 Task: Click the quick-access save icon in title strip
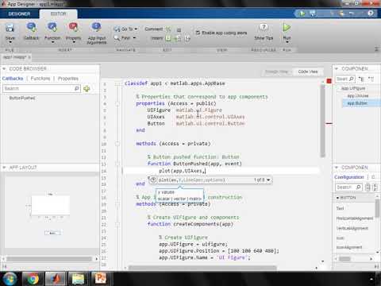(313, 14)
